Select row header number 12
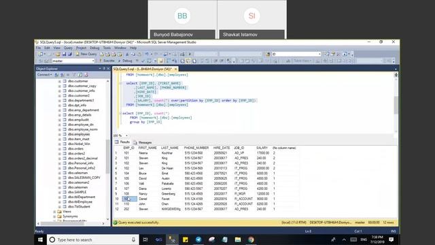Screen dimensions: 435x245 click(x=117, y=209)
